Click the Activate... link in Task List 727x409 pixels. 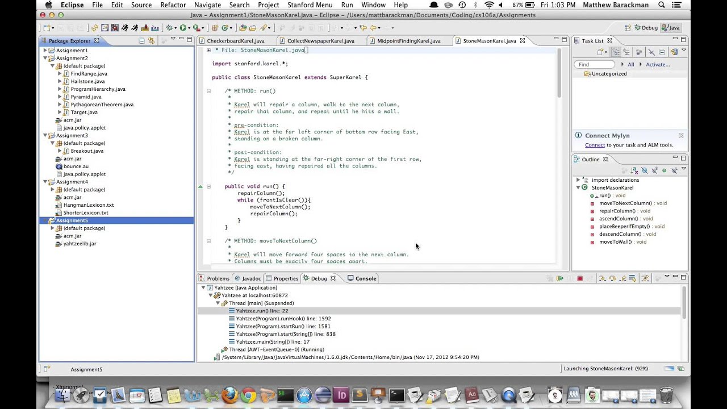pos(658,64)
